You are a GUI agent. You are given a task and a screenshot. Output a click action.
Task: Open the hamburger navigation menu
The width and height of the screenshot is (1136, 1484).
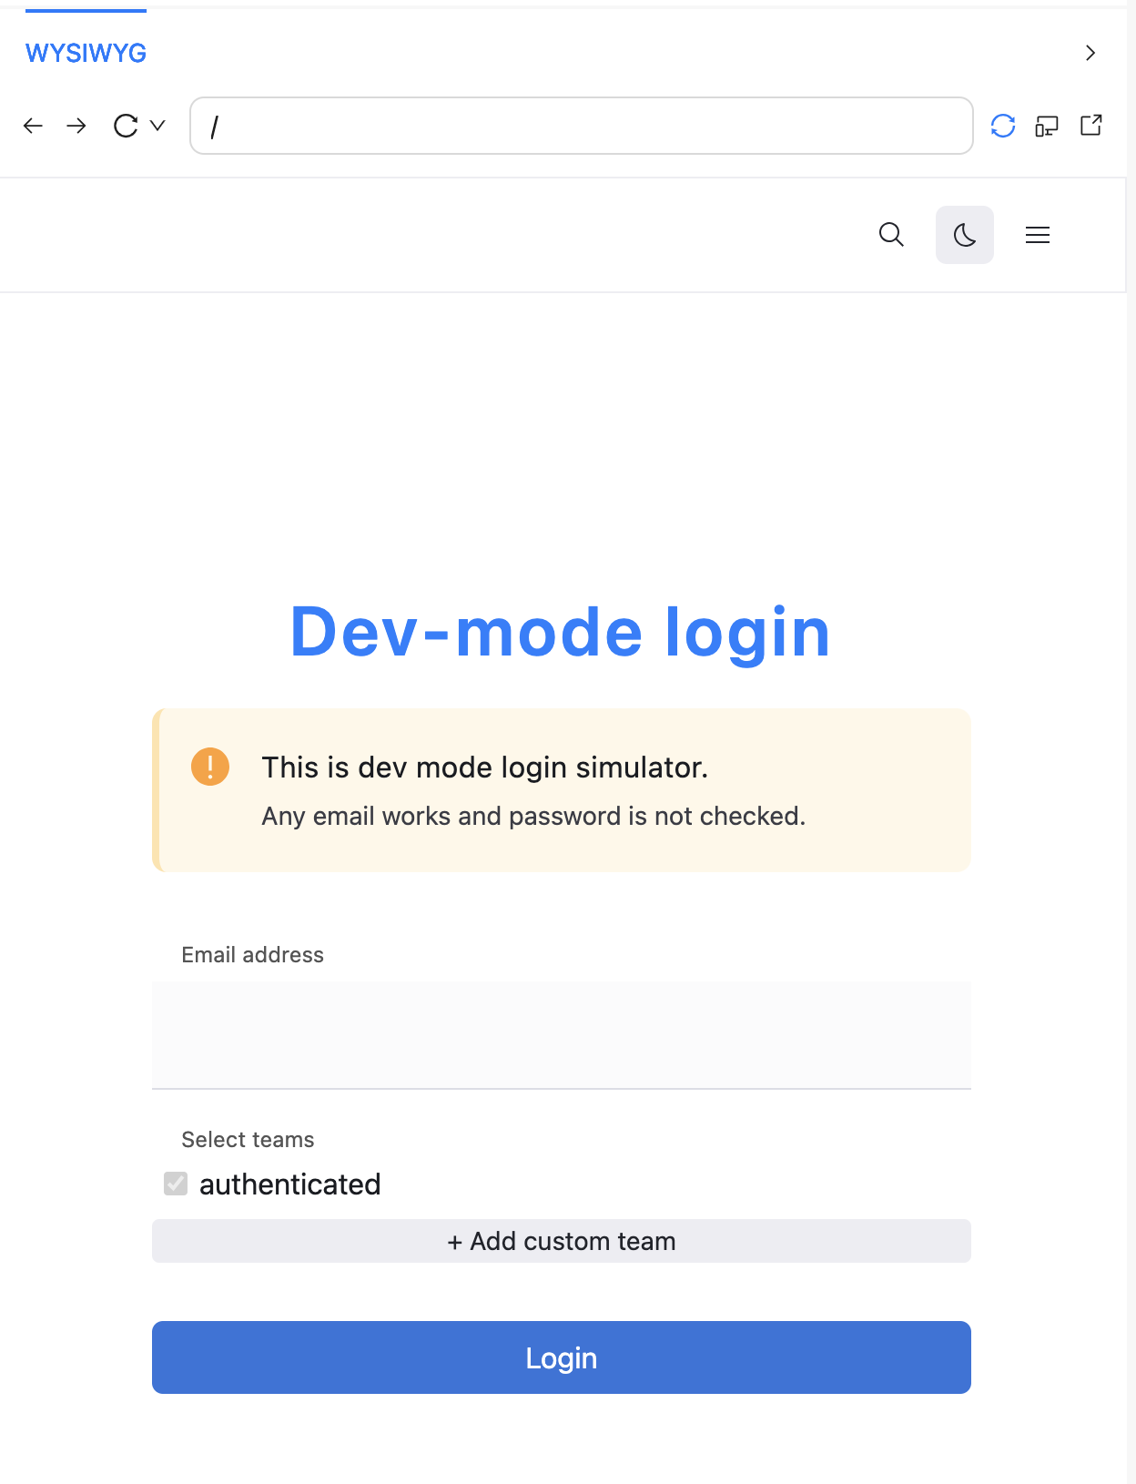(1037, 235)
